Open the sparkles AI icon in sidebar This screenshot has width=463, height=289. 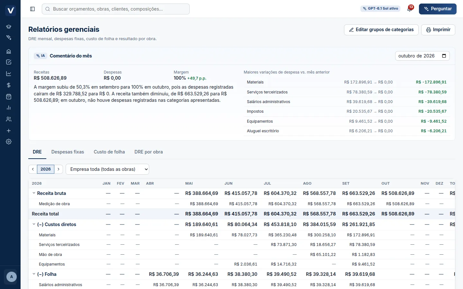(9, 38)
